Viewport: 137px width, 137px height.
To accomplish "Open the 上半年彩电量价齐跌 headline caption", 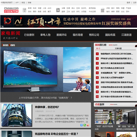I will coord(45,98).
